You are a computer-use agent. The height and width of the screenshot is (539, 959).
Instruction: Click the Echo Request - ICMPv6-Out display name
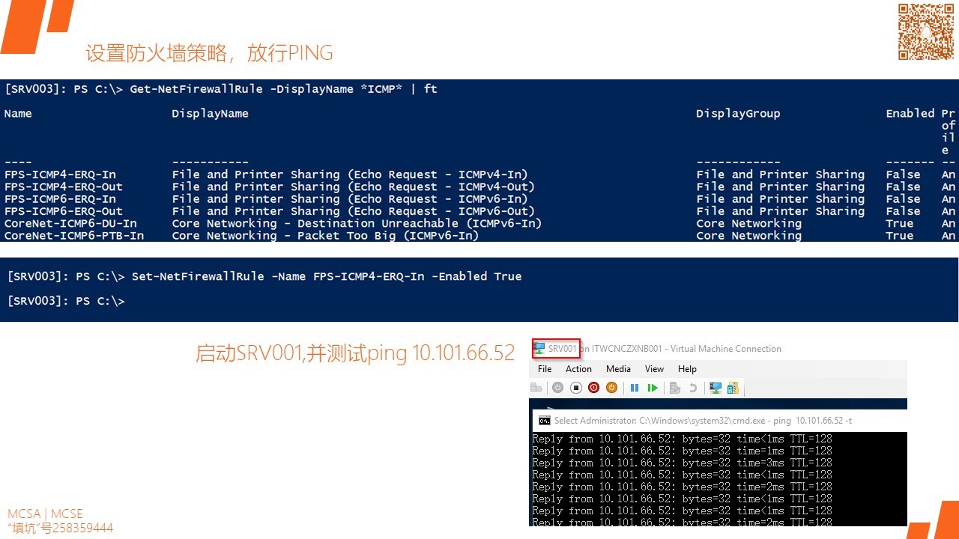pyautogui.click(x=353, y=211)
